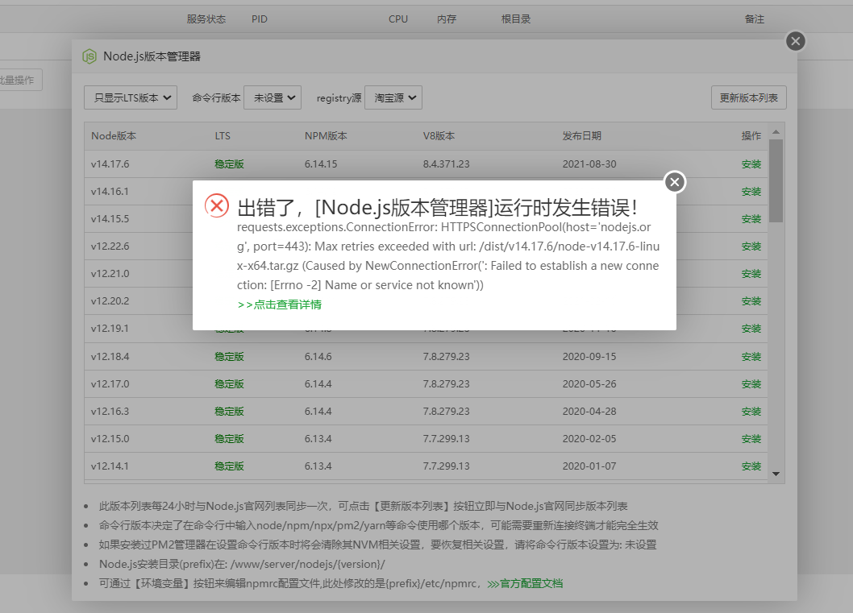Open the 只显示LTS版本 dropdown
Screen dimensions: 853x613
tap(131, 97)
